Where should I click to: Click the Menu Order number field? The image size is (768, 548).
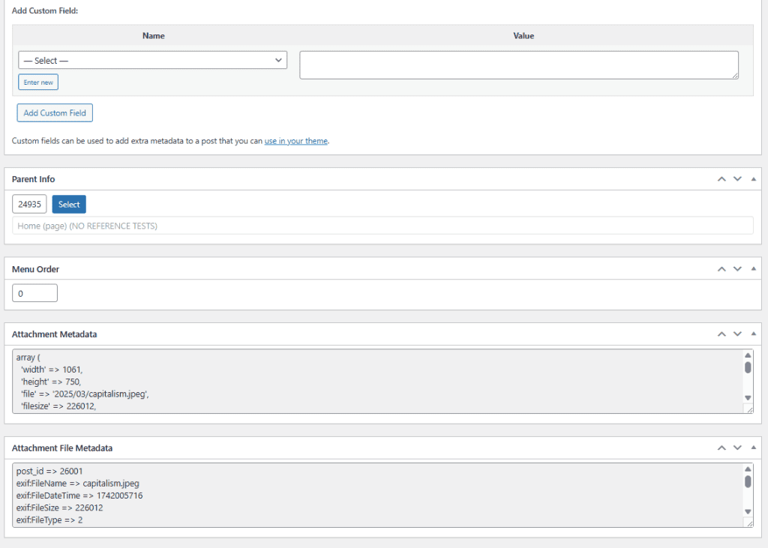(x=34, y=293)
